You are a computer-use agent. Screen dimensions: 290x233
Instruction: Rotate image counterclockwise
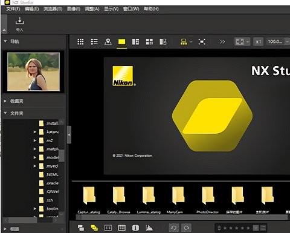174,228
